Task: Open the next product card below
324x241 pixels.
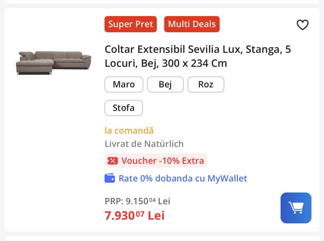Action: (x=162, y=239)
